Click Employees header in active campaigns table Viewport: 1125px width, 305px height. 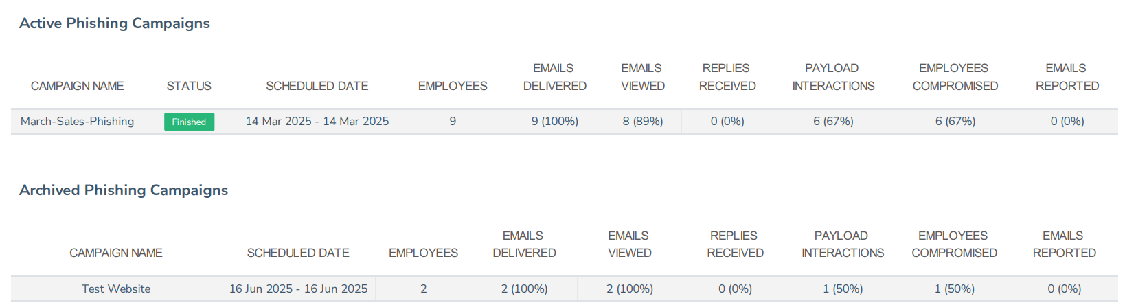click(453, 86)
